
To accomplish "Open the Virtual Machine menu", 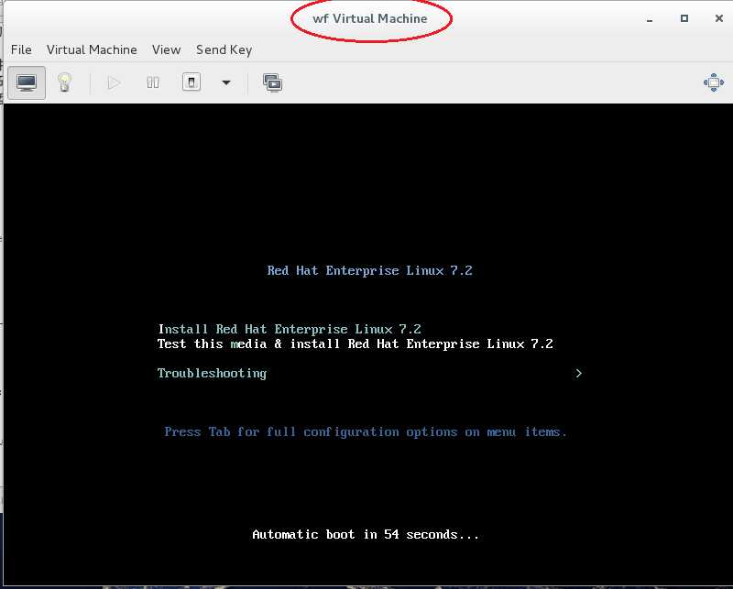I will (92, 49).
